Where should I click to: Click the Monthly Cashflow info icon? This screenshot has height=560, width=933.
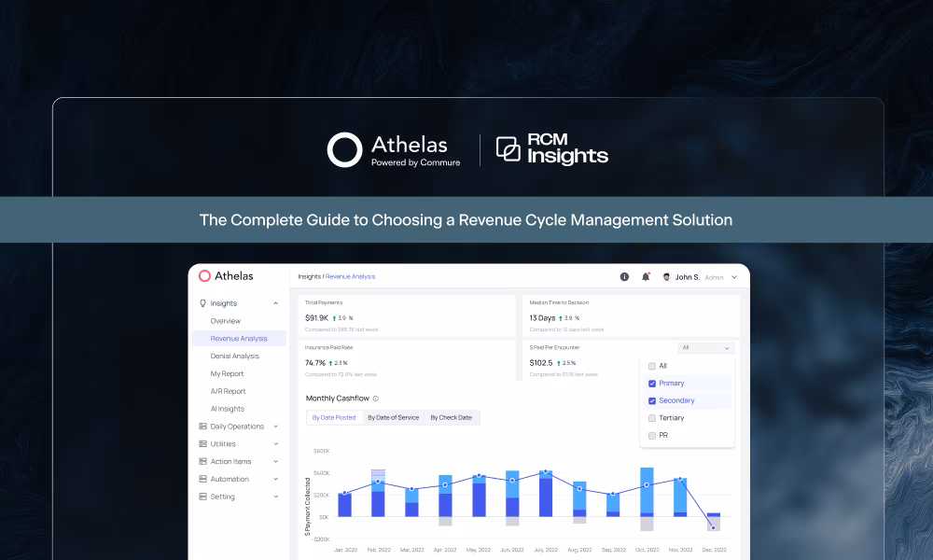click(x=375, y=399)
